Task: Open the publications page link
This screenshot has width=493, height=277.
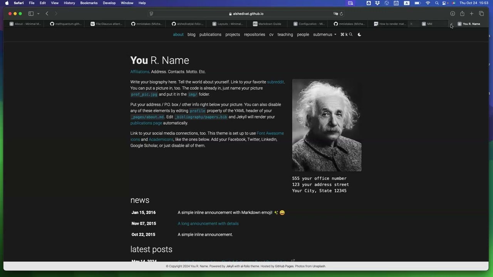Action: click(x=146, y=123)
